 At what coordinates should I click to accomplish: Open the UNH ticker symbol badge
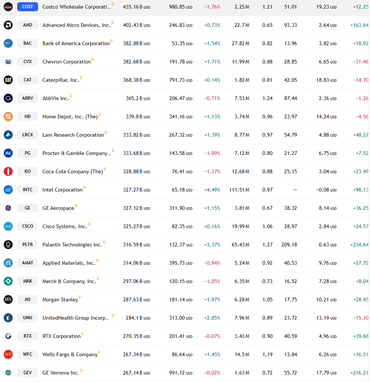pos(28,318)
